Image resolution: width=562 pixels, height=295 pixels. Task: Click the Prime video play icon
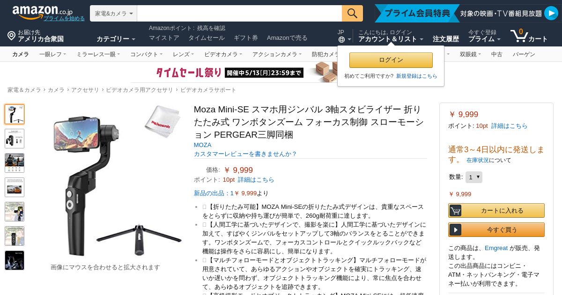(x=551, y=13)
